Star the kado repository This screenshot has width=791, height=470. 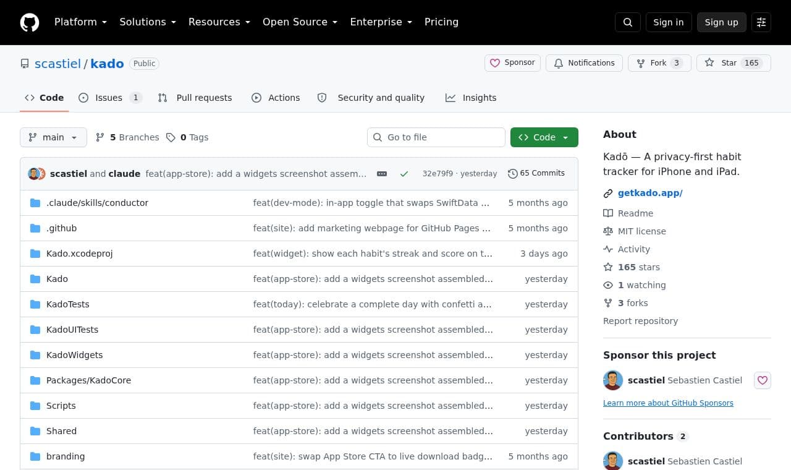click(x=734, y=63)
